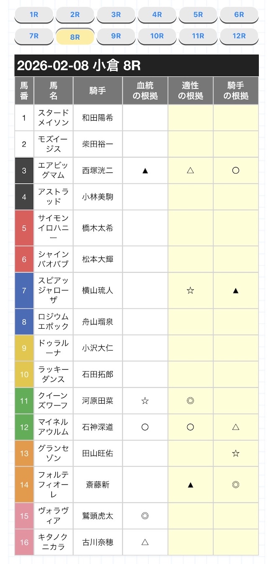Click the circle mark in horse 3 jockey column
This screenshot has width=268, height=564.
pos(236,170)
